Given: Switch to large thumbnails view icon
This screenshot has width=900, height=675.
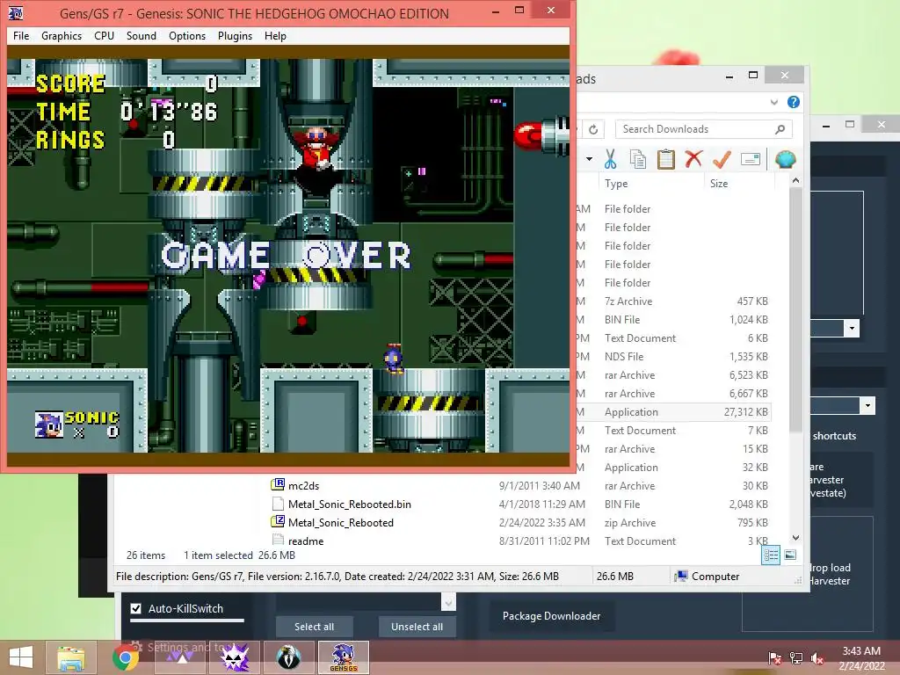Looking at the screenshot, I should pyautogui.click(x=790, y=555).
